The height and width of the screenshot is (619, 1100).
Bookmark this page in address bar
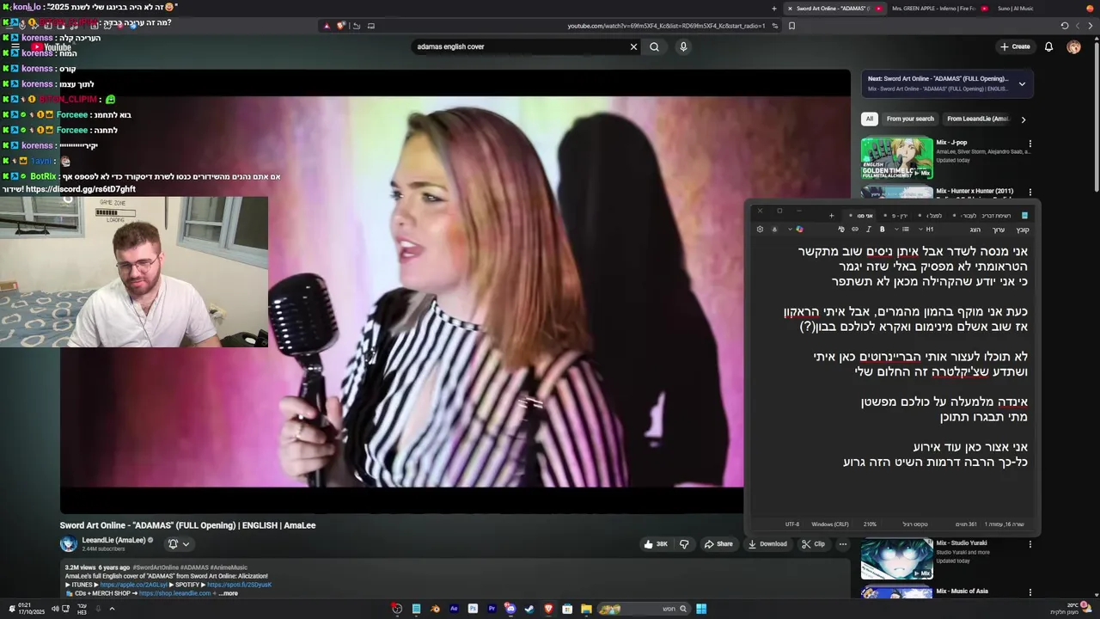click(791, 26)
